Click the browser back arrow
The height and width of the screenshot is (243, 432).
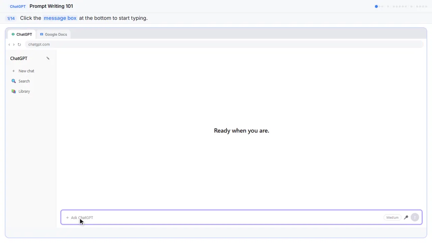click(9, 45)
